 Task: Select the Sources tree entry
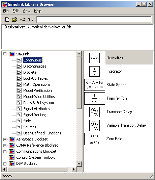(30, 127)
